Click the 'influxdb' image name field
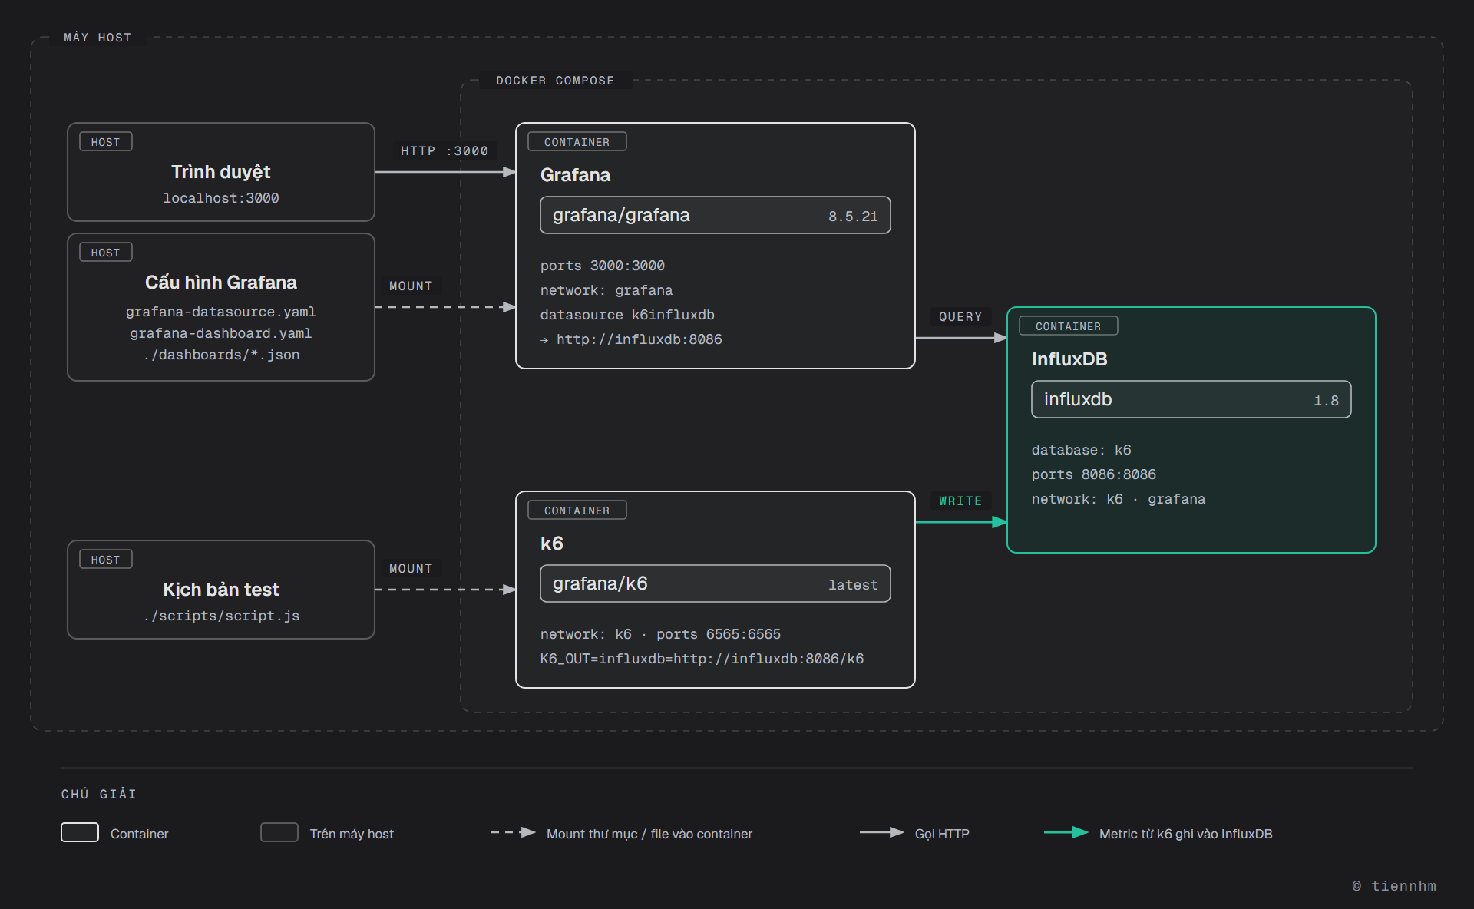Viewport: 1474px width, 909px height. click(x=1191, y=399)
